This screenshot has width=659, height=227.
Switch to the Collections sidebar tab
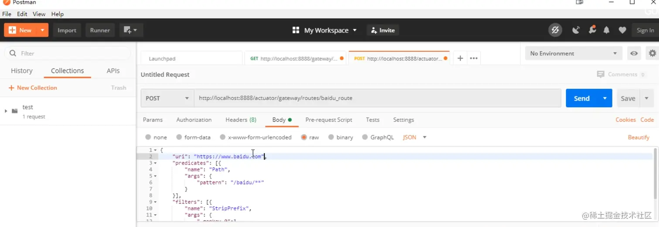tap(67, 71)
